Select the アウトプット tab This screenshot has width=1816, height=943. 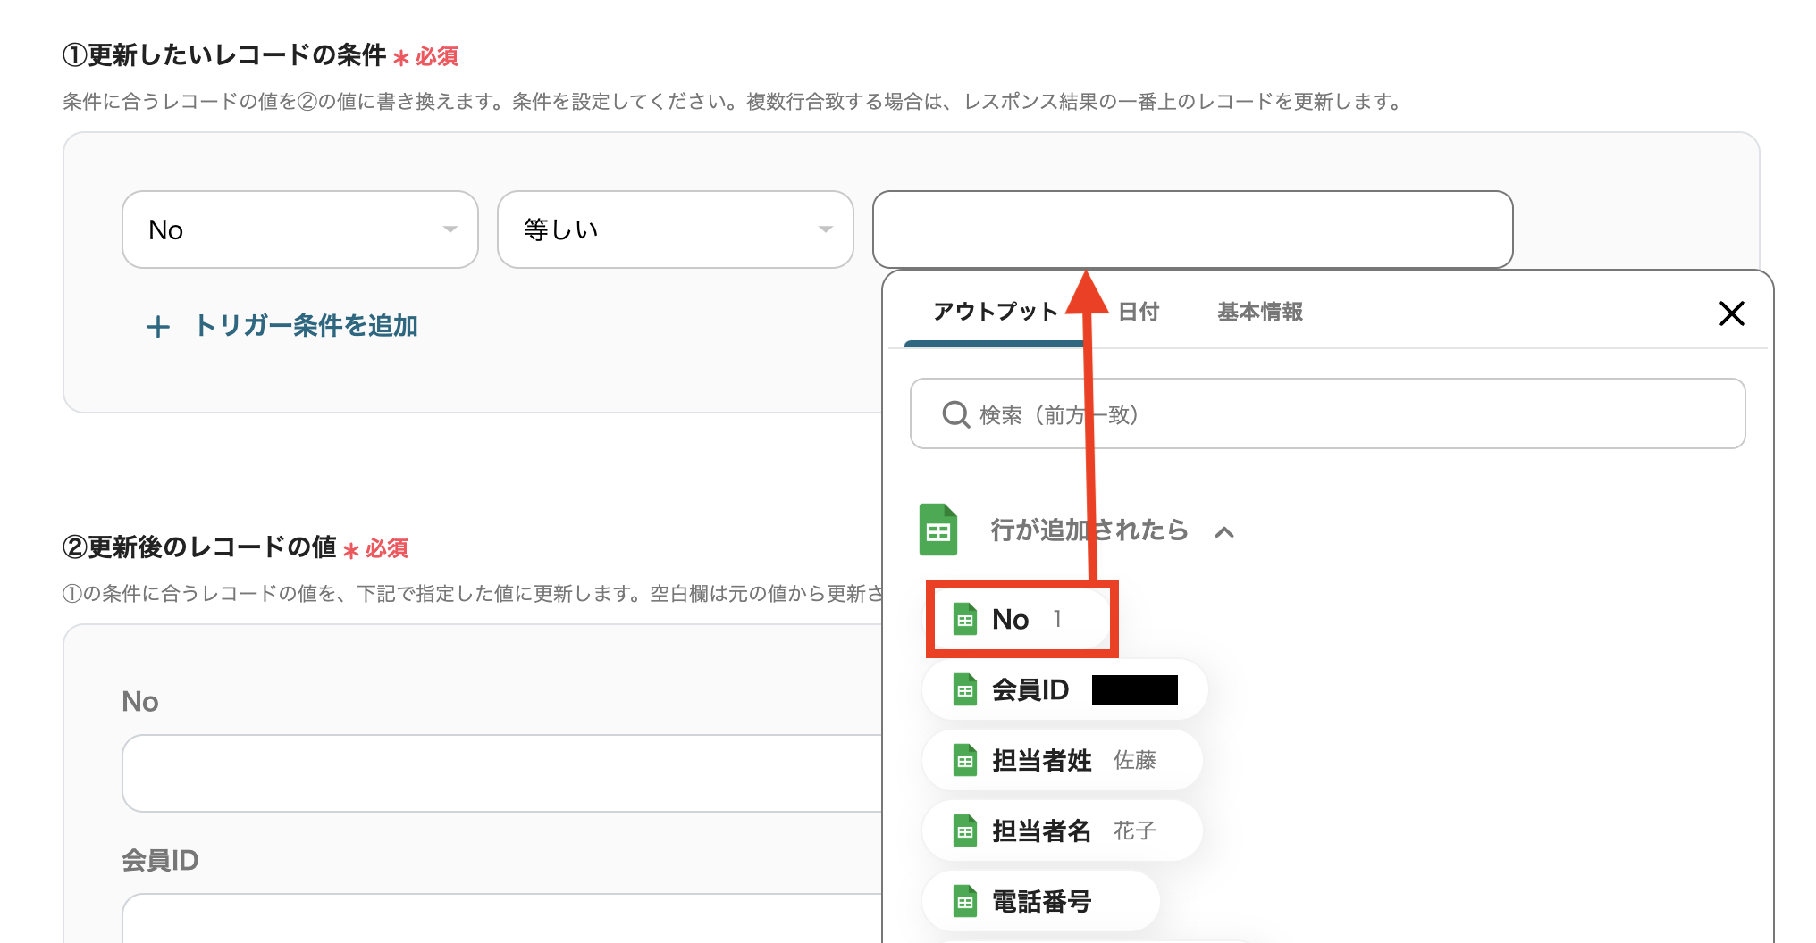point(993,312)
